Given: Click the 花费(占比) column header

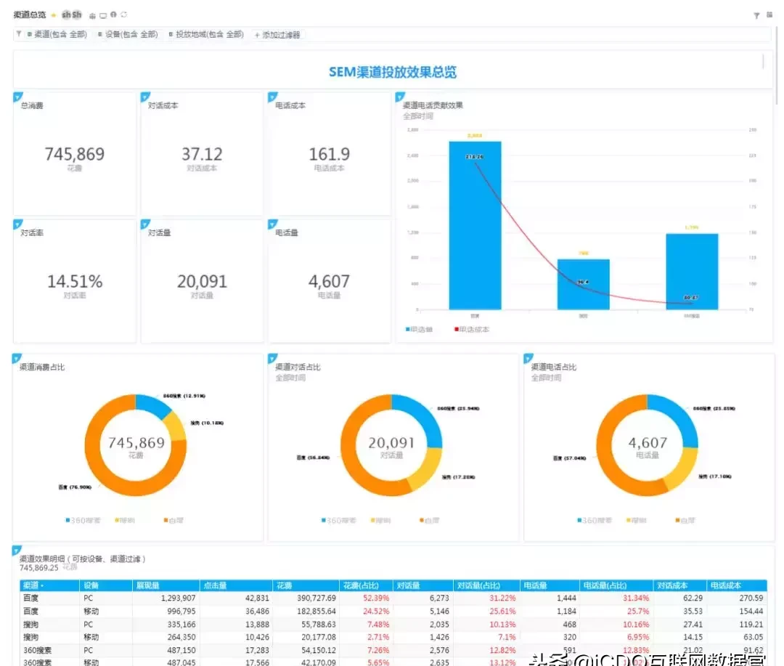Looking at the screenshot, I should (x=366, y=585).
